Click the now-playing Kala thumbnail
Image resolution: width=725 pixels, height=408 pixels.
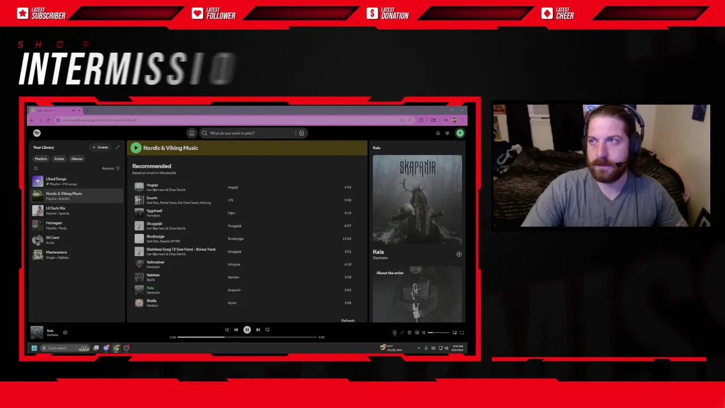pyautogui.click(x=37, y=333)
